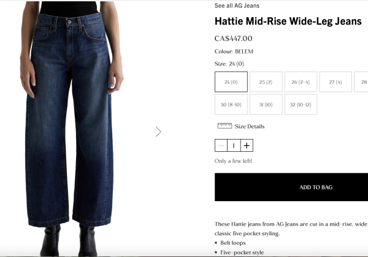The width and height of the screenshot is (368, 257).
Task: Choose size 26 (2-4)
Action: (301, 82)
